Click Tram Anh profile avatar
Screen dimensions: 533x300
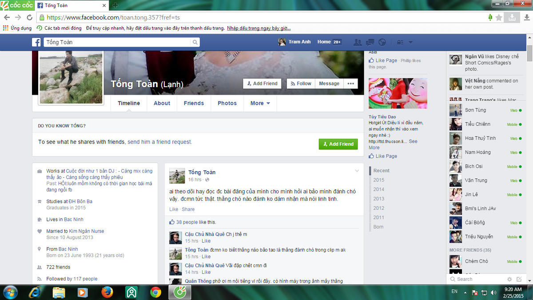click(x=282, y=42)
